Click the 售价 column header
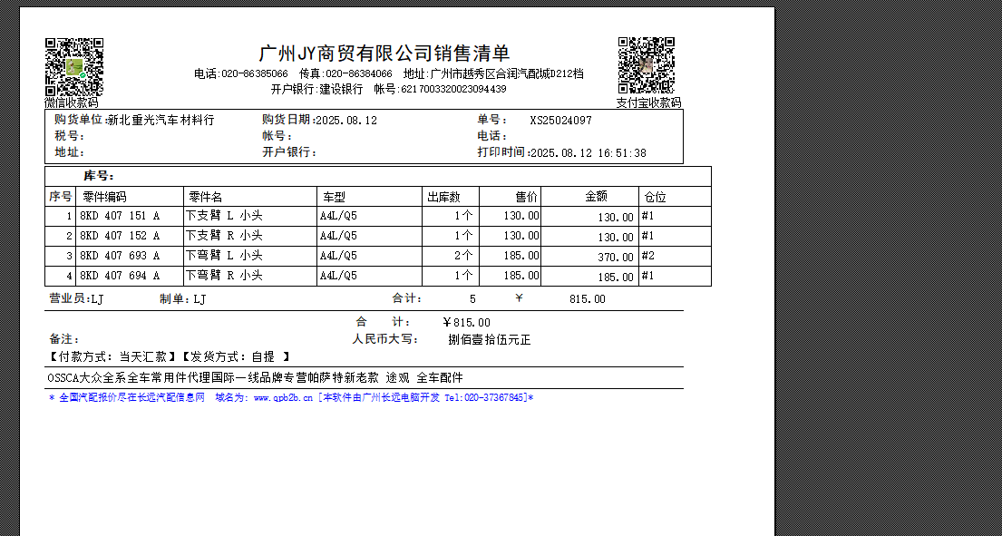This screenshot has height=536, width=1002. click(527, 197)
